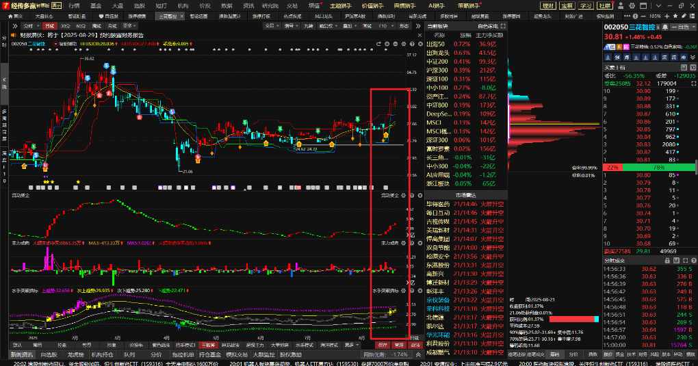Screen dimensions: 698x366
Task: Toggle 月线 monthly period
Action: (x=112, y=26)
